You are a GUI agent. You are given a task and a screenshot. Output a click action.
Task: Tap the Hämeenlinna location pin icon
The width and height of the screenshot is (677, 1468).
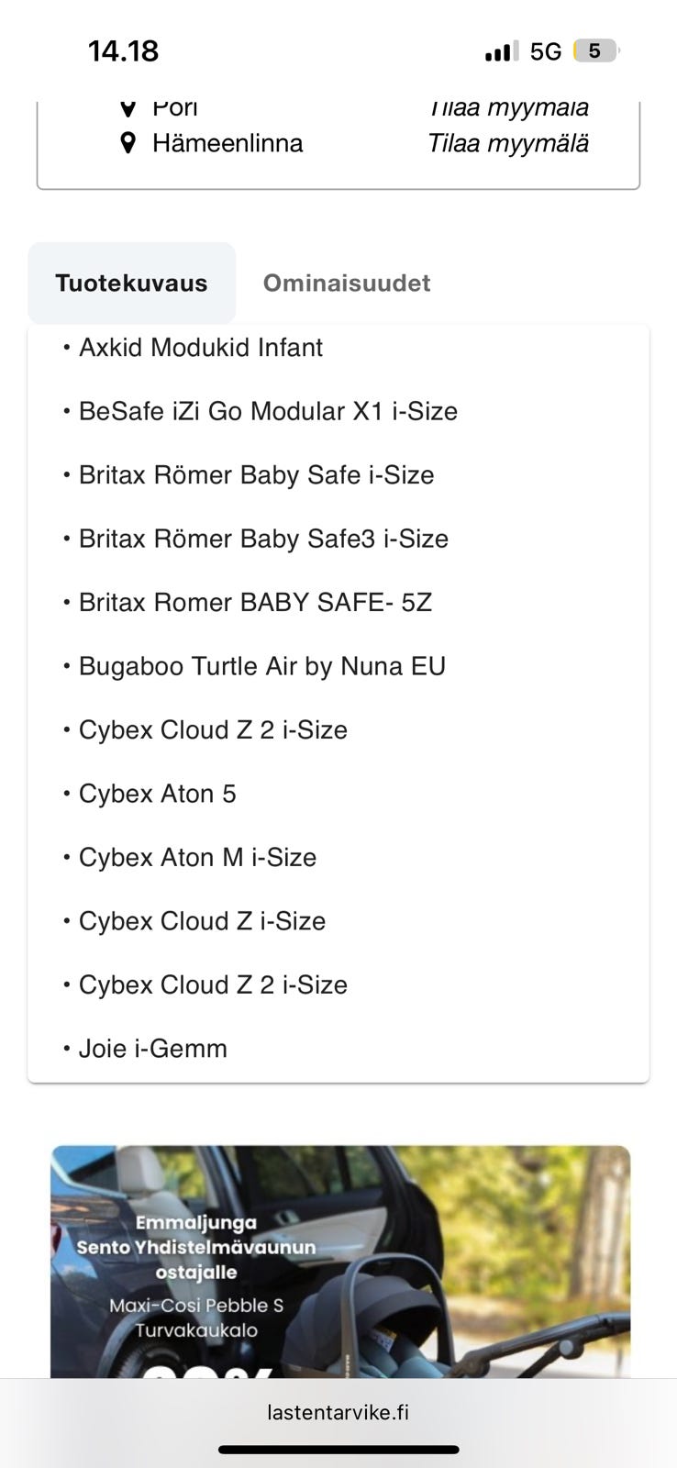pyautogui.click(x=128, y=143)
